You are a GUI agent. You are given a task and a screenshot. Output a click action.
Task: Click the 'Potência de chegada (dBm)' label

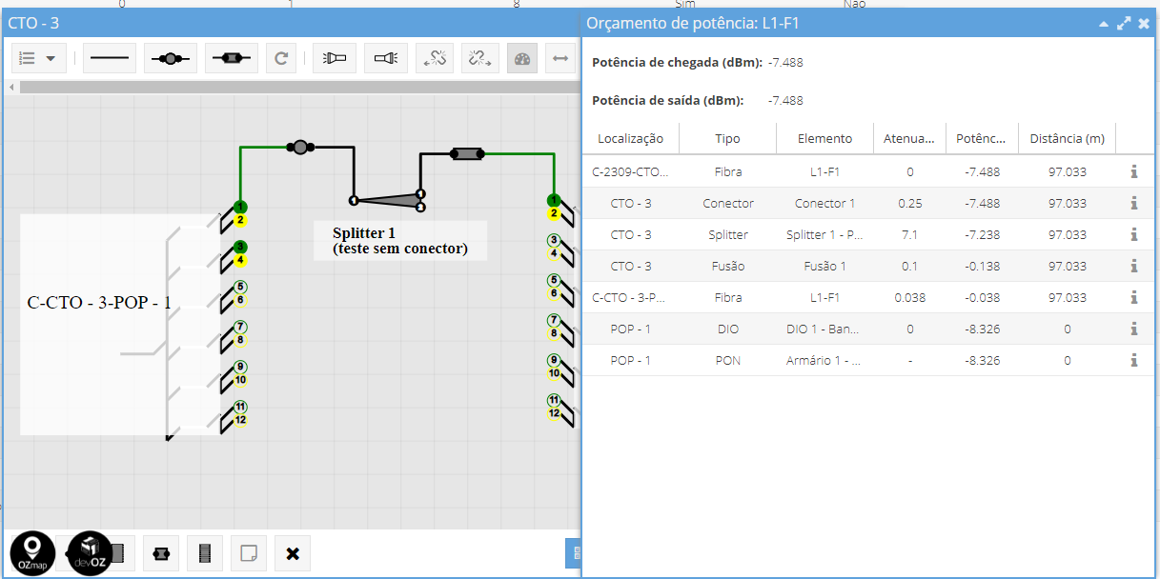pyautogui.click(x=677, y=62)
